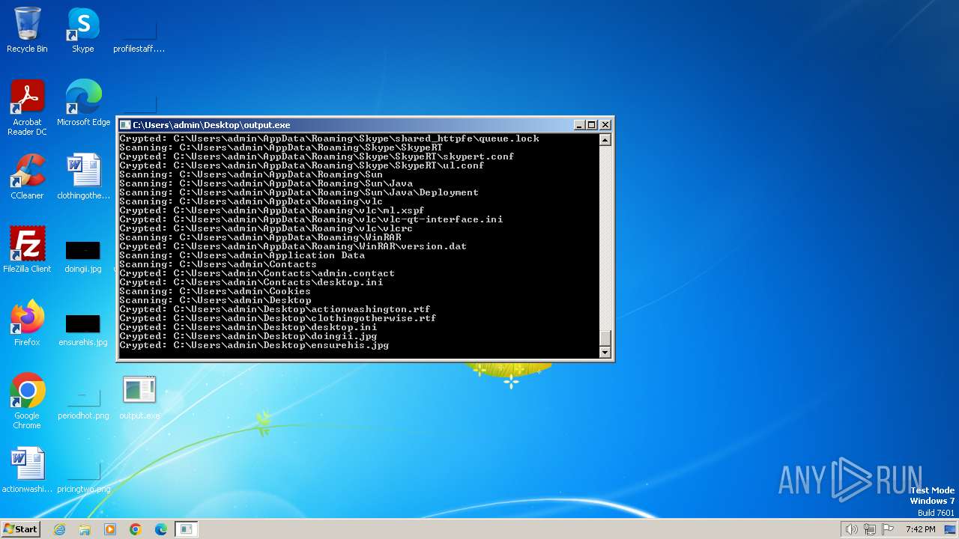Click the line ending in skypert.conf
Image resolution: width=959 pixels, height=539 pixels.
(316, 156)
